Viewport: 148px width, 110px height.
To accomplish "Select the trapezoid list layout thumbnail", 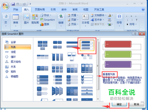I will (x=57, y=91).
